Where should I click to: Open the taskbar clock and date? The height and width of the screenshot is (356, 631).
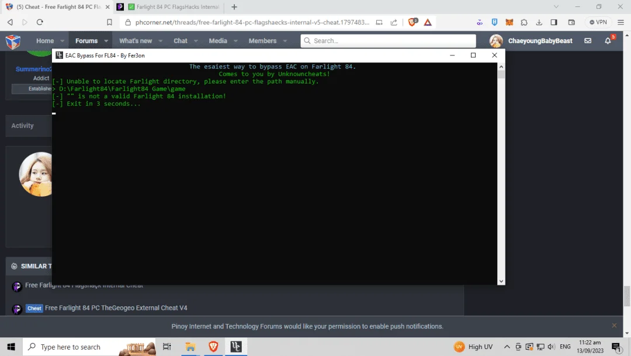[x=590, y=347]
